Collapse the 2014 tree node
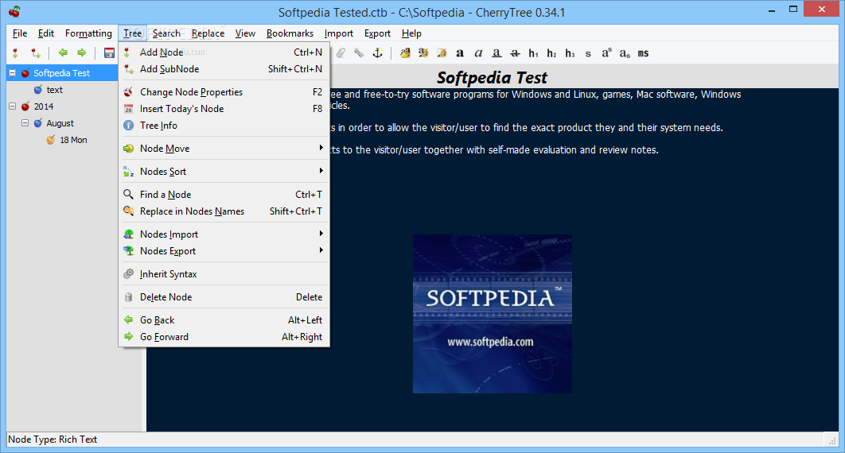845x453 pixels. (x=13, y=106)
